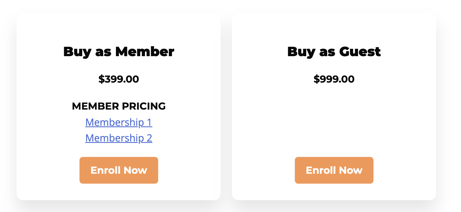This screenshot has width=461, height=212.
Task: Click the Buy as Member heading
Action: (x=119, y=51)
